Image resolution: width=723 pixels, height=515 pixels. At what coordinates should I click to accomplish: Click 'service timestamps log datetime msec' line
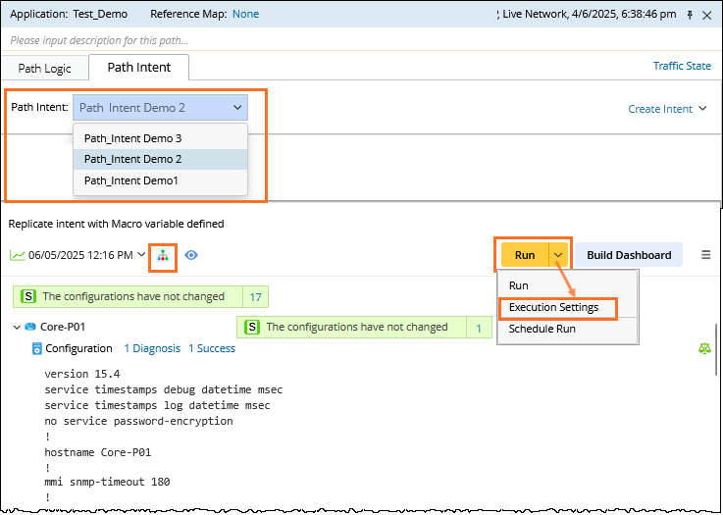tap(157, 405)
